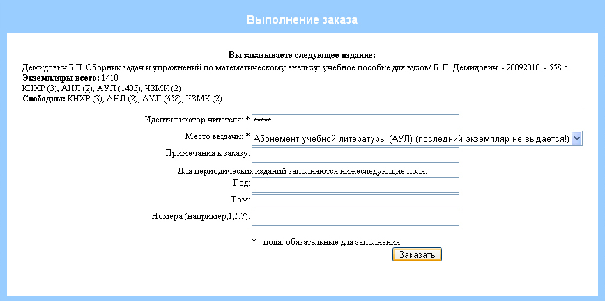Screen dimensions: 605x301
Task: Select the Год input field
Action: pos(355,185)
